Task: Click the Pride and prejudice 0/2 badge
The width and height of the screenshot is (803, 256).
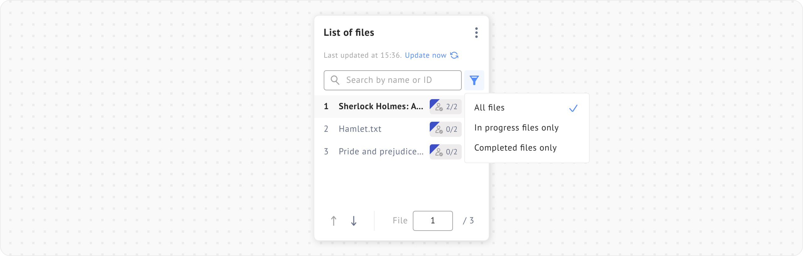Action: [445, 152]
